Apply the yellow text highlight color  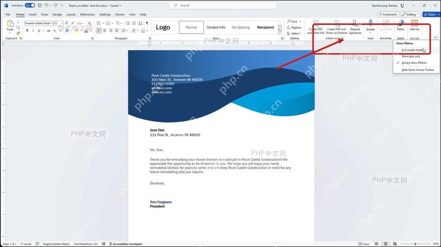[76, 31]
